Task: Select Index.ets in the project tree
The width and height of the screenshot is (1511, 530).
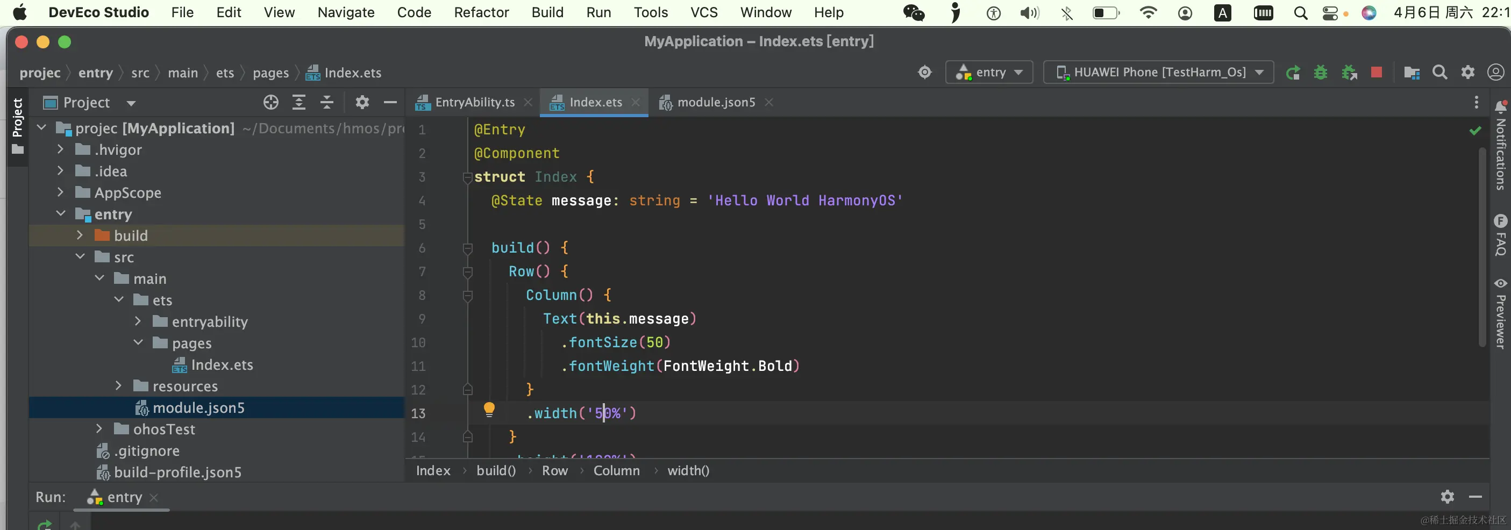Action: pyautogui.click(x=222, y=364)
